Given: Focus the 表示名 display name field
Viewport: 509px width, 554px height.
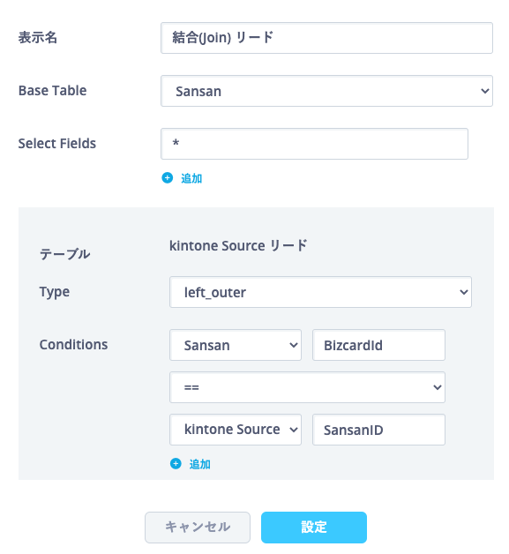Looking at the screenshot, I should tap(326, 38).
